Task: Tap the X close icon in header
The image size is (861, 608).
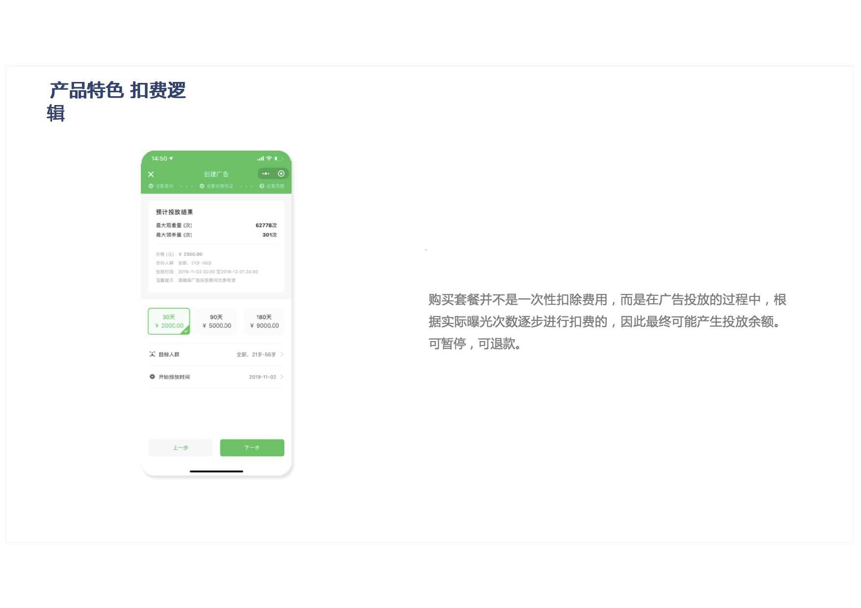Action: click(151, 174)
